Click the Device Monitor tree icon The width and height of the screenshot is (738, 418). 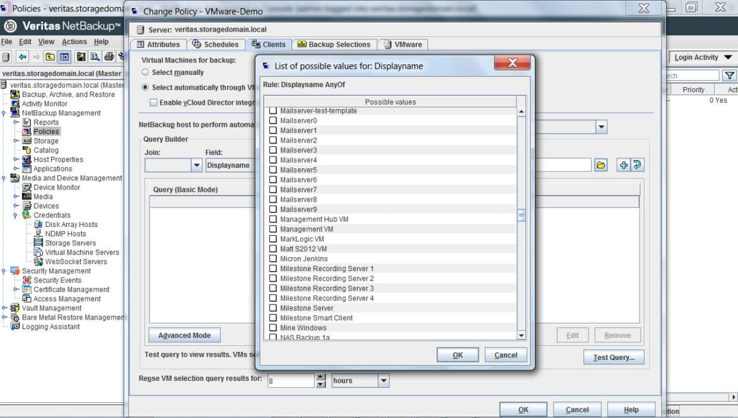coord(27,187)
